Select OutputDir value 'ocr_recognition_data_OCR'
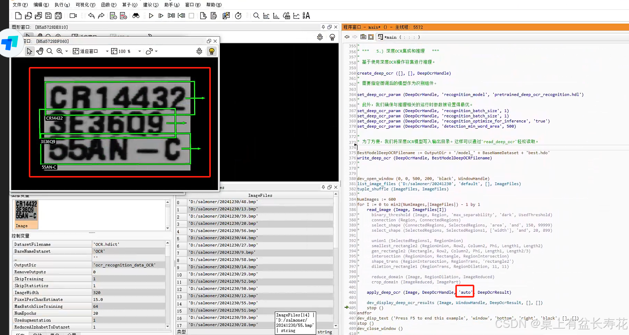The image size is (629, 335). (x=129, y=265)
